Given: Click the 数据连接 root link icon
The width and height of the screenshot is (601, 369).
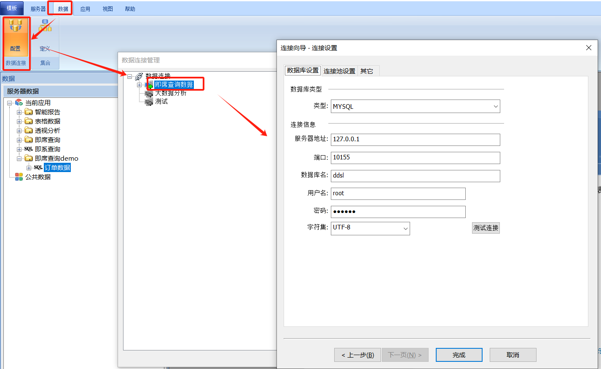Looking at the screenshot, I should point(139,76).
